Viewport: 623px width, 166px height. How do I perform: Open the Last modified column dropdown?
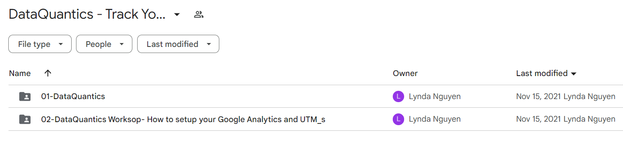click(x=547, y=73)
